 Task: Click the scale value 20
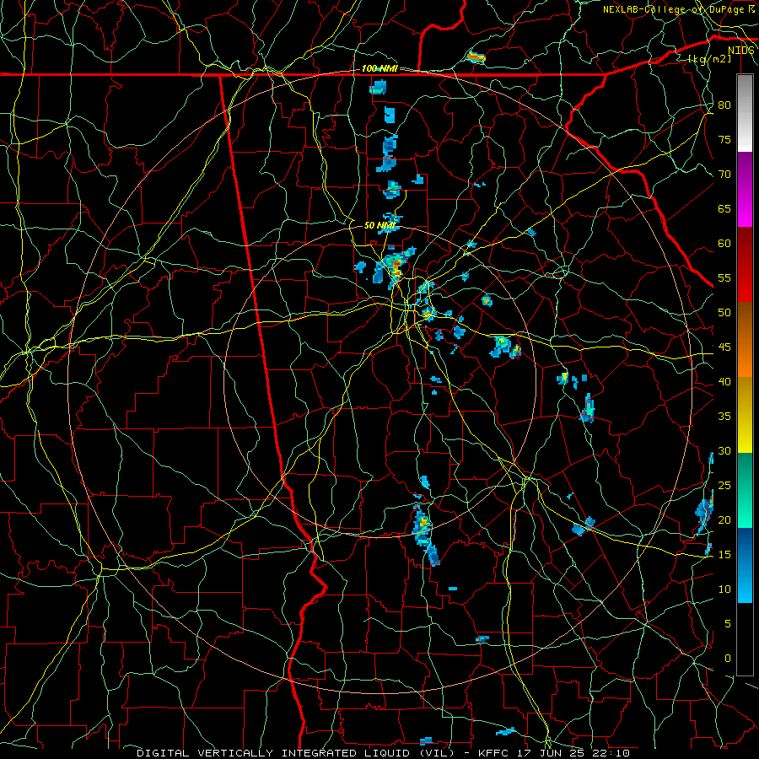[724, 519]
